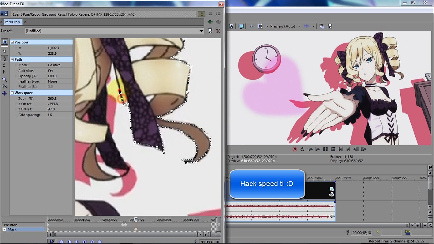Delete the current preset with red X
Screen dimensions: 434x244
click(218, 31)
